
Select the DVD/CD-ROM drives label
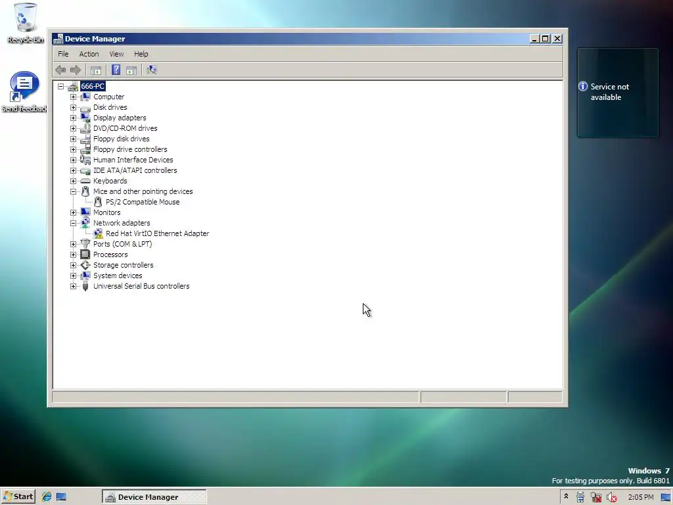pyautogui.click(x=126, y=128)
